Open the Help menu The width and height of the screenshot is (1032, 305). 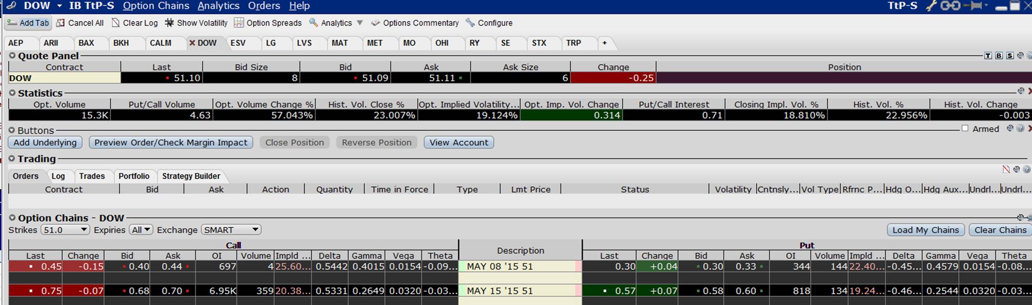click(299, 6)
